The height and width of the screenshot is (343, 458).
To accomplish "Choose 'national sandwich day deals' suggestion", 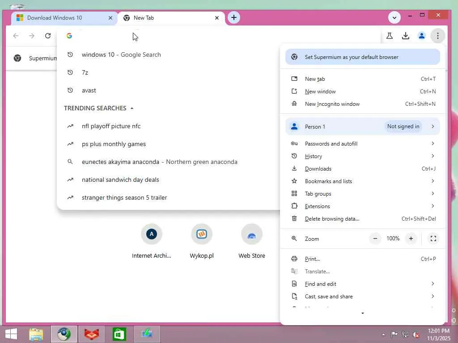I will [x=168, y=180].
